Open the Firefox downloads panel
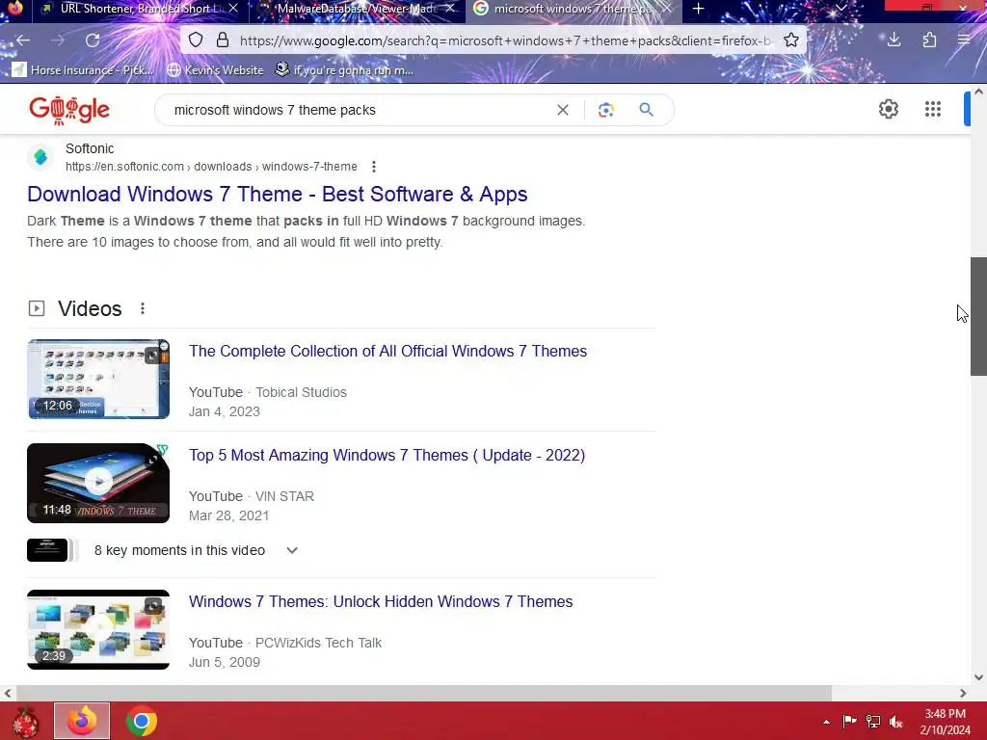987x740 pixels. (894, 40)
